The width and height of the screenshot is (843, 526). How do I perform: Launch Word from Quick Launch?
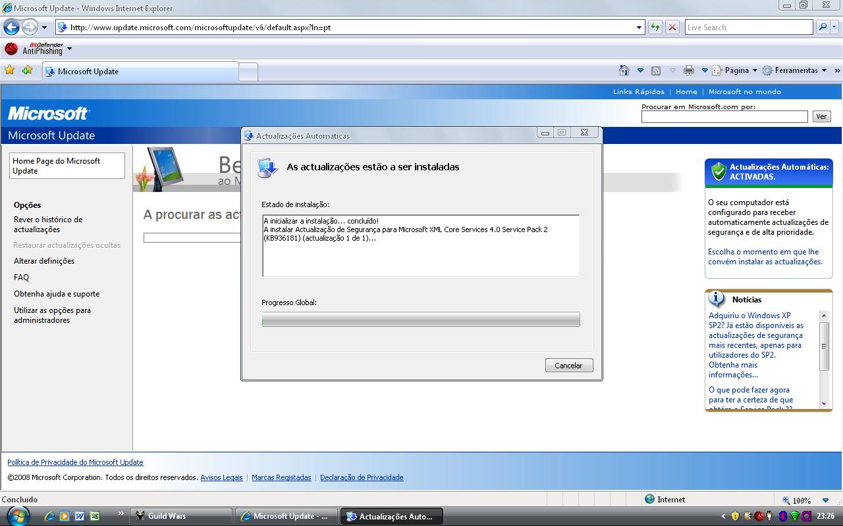80,516
